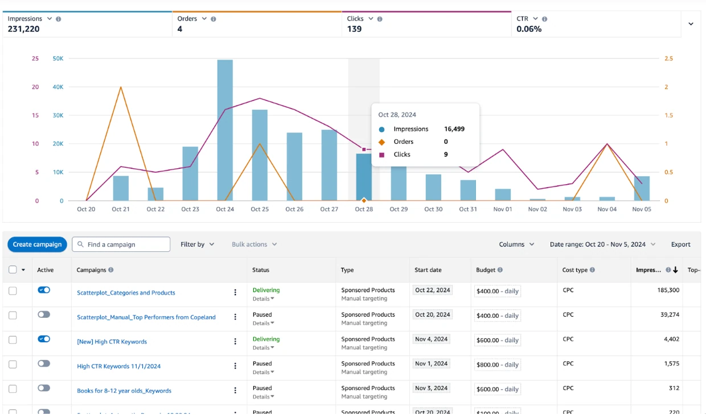Click the Create campaign button

point(38,244)
